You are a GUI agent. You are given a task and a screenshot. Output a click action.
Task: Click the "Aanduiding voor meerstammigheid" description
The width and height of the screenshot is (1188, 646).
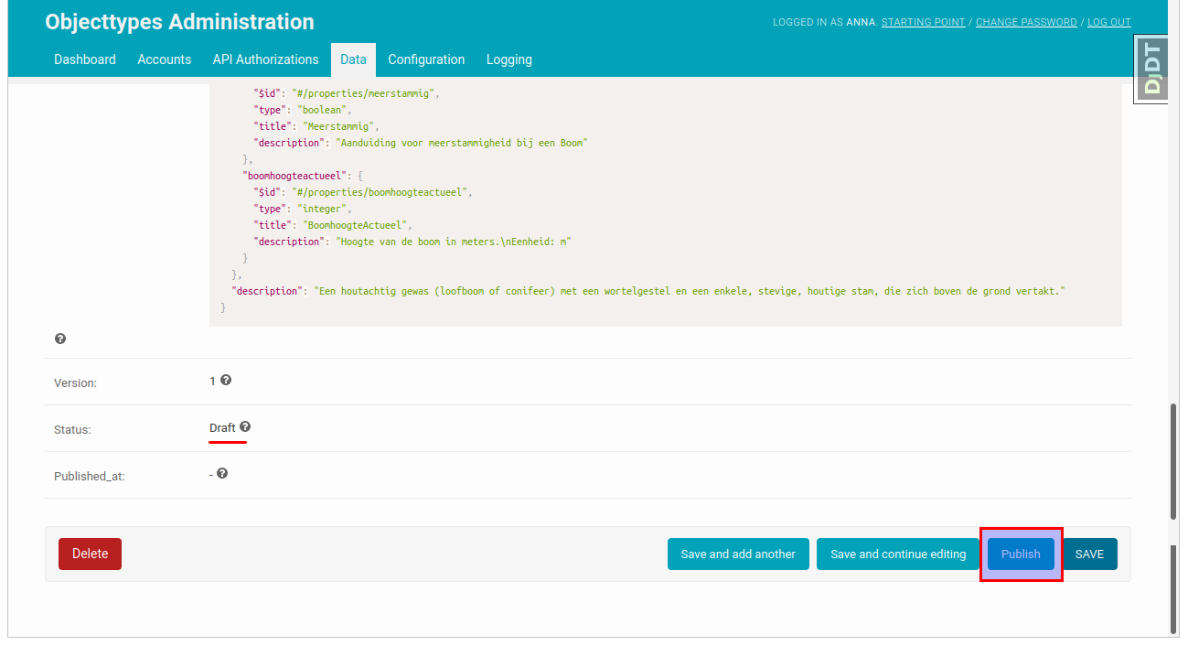[x=462, y=143]
